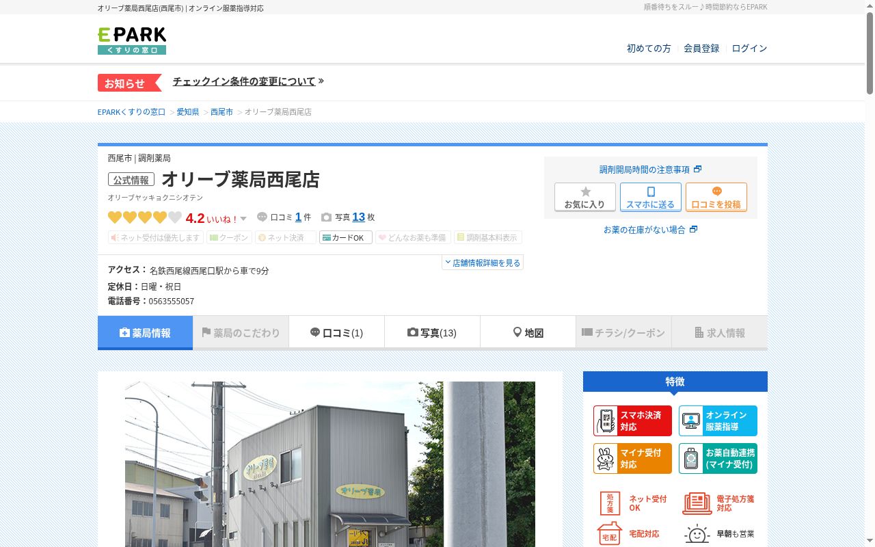Screen dimensions: 875x547
Task: Click the star icon on お気に入り button
Action: click(585, 192)
